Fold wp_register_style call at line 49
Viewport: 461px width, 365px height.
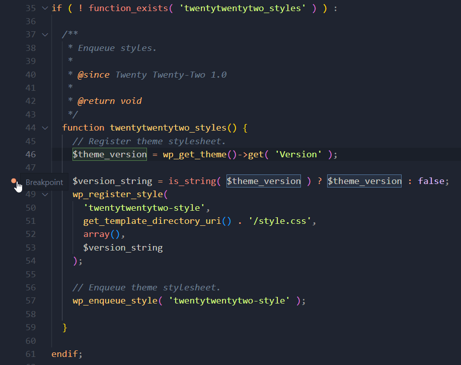[45, 195]
